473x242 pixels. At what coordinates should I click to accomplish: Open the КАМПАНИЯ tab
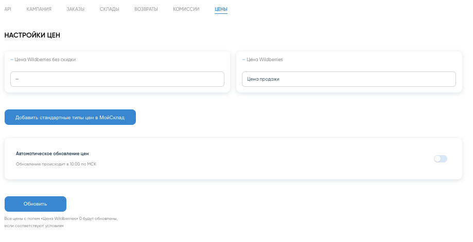tap(39, 9)
